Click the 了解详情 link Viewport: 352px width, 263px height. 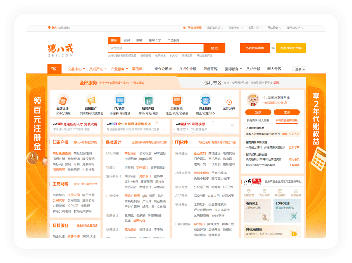click(294, 165)
